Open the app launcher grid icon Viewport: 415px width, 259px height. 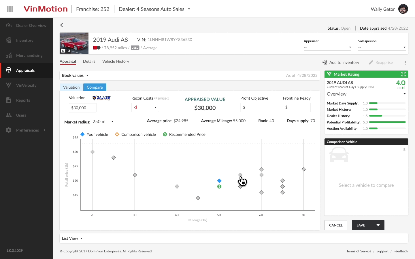tap(10, 9)
